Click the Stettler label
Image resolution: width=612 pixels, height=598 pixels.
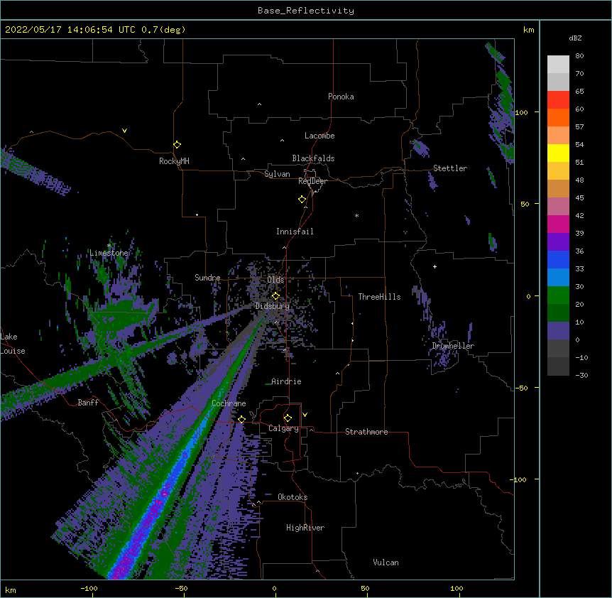tap(450, 168)
